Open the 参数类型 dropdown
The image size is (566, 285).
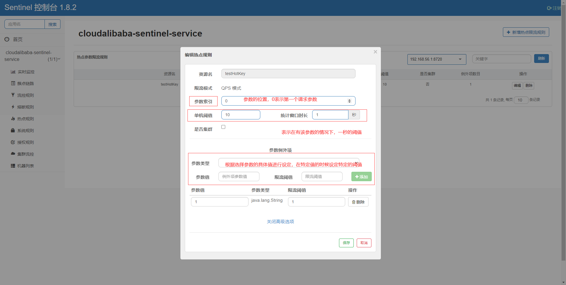coord(289,163)
